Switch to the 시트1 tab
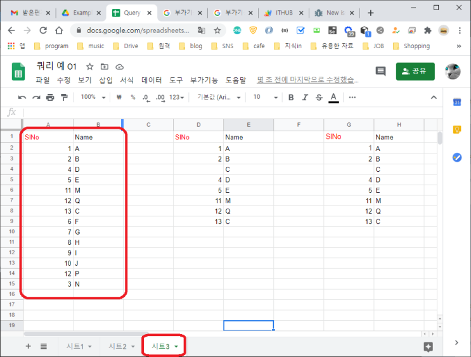This screenshot has width=471, height=357. [75, 346]
